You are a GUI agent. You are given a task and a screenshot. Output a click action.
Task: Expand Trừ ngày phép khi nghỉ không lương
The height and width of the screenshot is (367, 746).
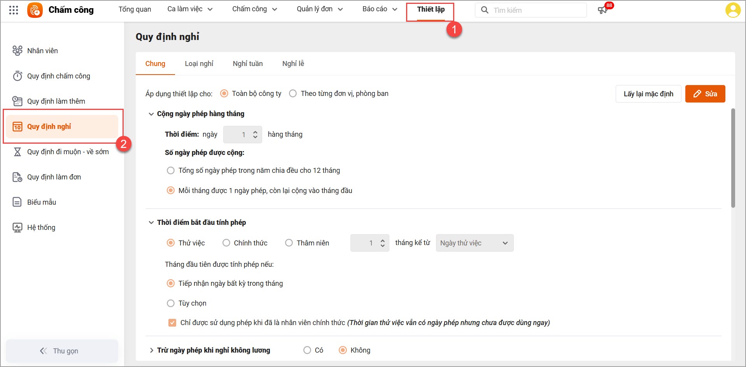[151, 350]
